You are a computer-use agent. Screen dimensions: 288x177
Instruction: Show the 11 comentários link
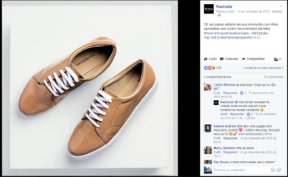[273, 77]
